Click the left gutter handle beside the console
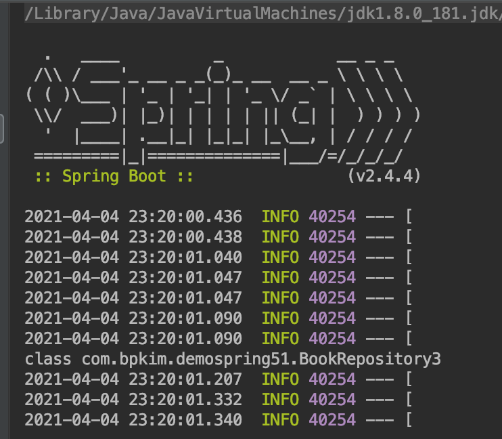This screenshot has height=439, width=502. (x=1, y=129)
